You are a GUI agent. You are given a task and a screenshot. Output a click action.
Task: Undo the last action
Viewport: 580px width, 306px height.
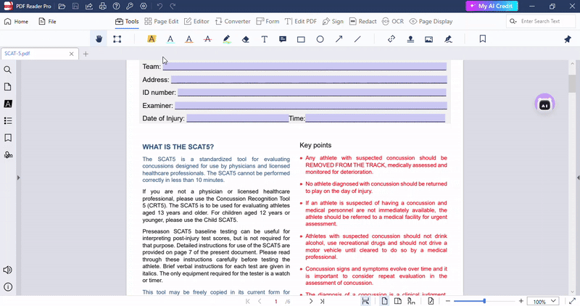click(x=159, y=7)
